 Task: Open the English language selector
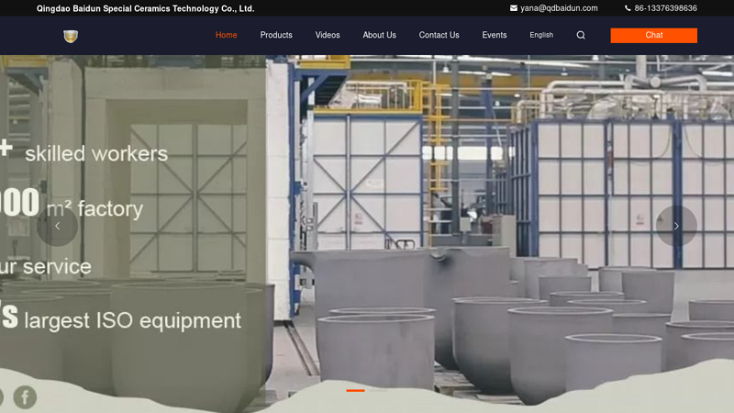tap(541, 36)
